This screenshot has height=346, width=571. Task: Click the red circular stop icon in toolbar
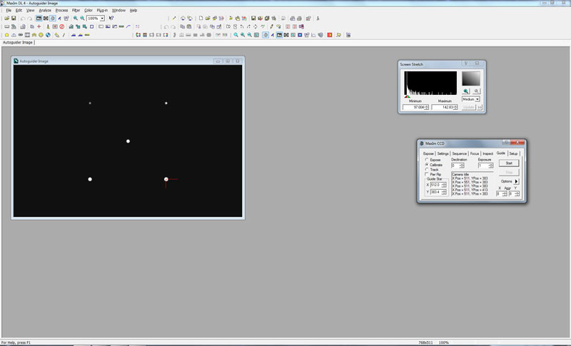coord(62,26)
